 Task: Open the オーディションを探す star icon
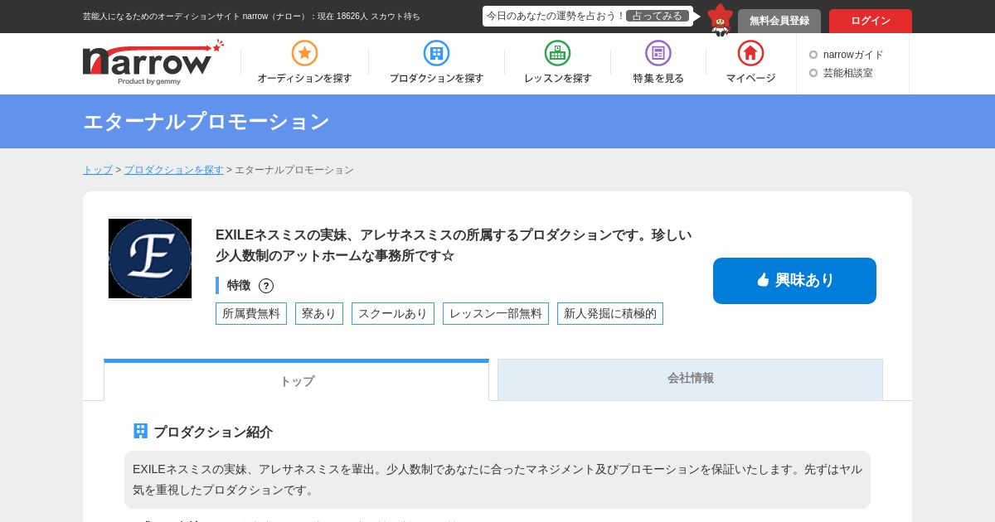(x=304, y=53)
